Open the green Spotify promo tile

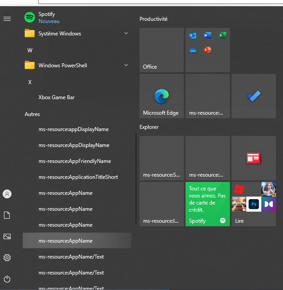pyautogui.click(x=208, y=204)
